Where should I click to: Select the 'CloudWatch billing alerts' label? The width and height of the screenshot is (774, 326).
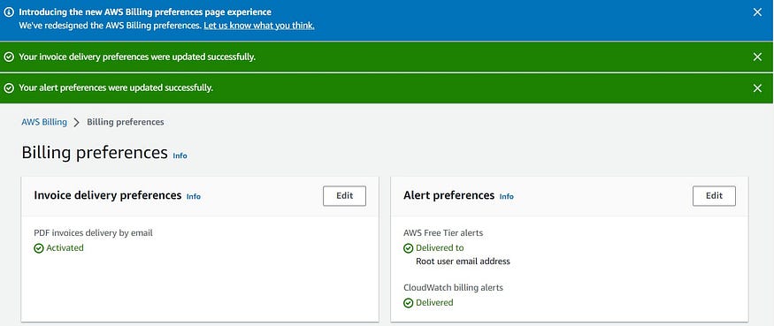tap(453, 287)
